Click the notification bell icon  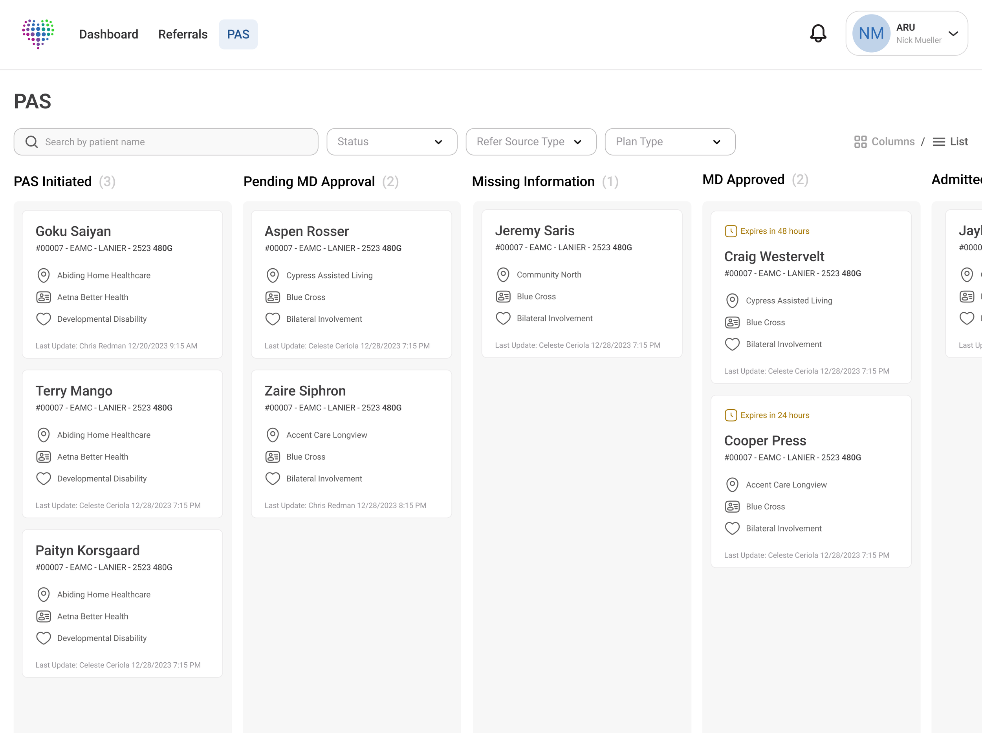click(818, 34)
